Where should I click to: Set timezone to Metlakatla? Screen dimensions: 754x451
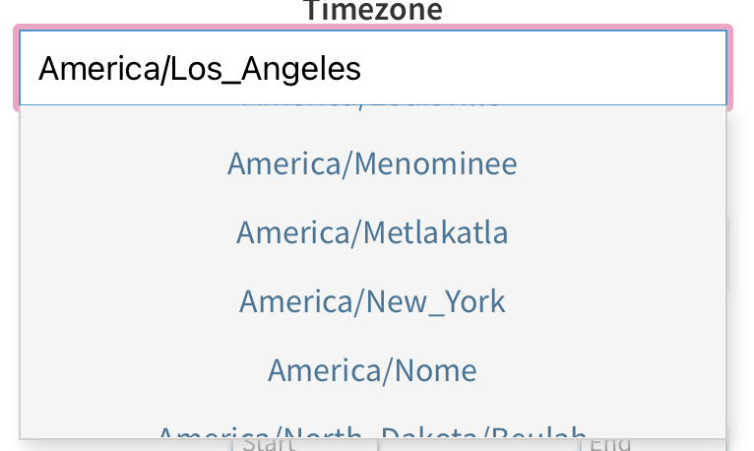(372, 232)
